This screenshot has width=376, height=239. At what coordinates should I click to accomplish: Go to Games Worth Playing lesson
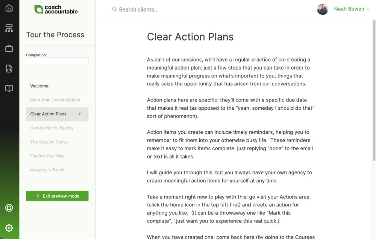(x=51, y=128)
